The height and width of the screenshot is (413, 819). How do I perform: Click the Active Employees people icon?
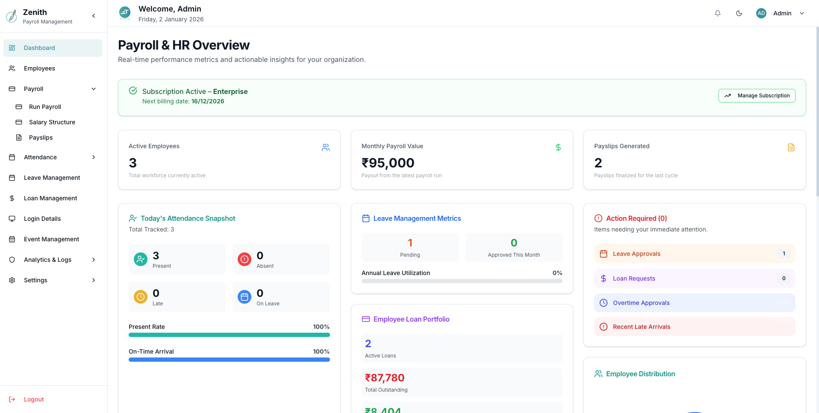pyautogui.click(x=326, y=147)
